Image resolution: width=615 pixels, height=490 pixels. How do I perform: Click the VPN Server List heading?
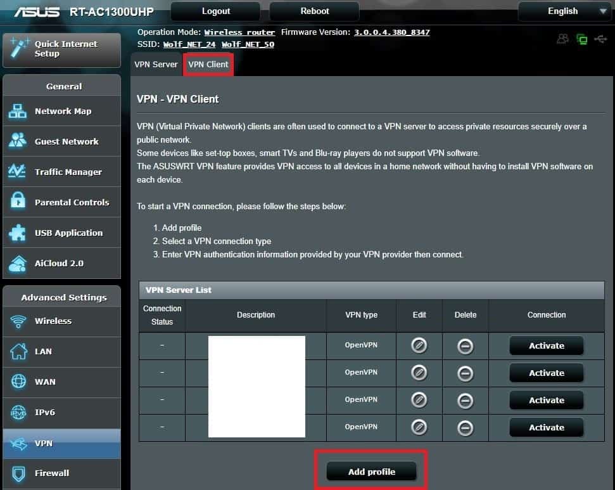179,290
